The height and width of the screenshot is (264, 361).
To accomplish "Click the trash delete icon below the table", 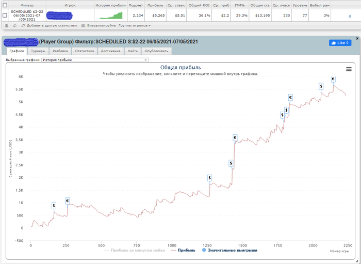I will [6, 26].
